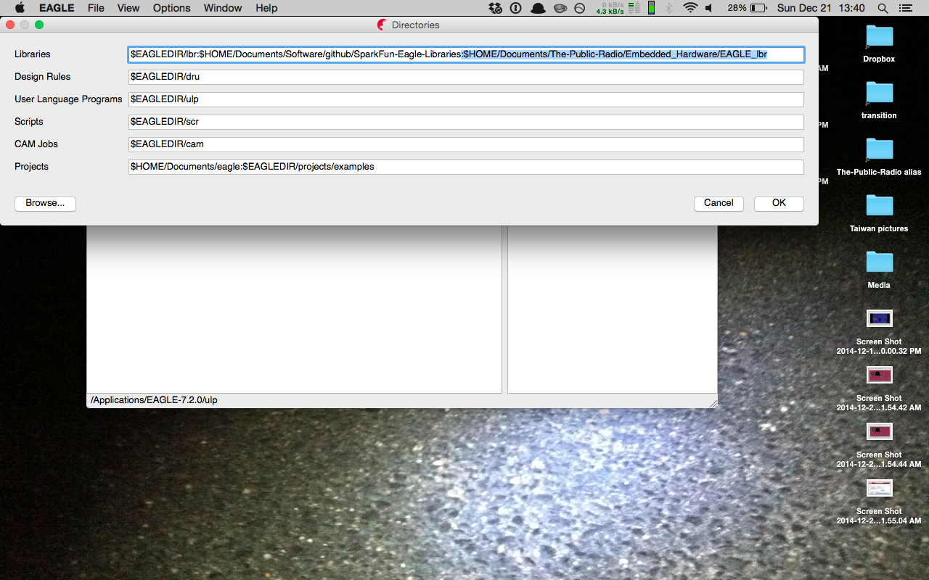Close the Directories dialog window
Screen dimensions: 929x580
[x=10, y=25]
